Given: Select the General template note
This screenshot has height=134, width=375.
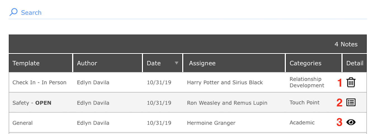Looking at the screenshot, I should click(23, 123).
